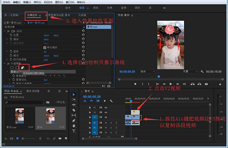The image size is (228, 148).
Task: Create new bin in Project panel
Action: [x=60, y=138]
